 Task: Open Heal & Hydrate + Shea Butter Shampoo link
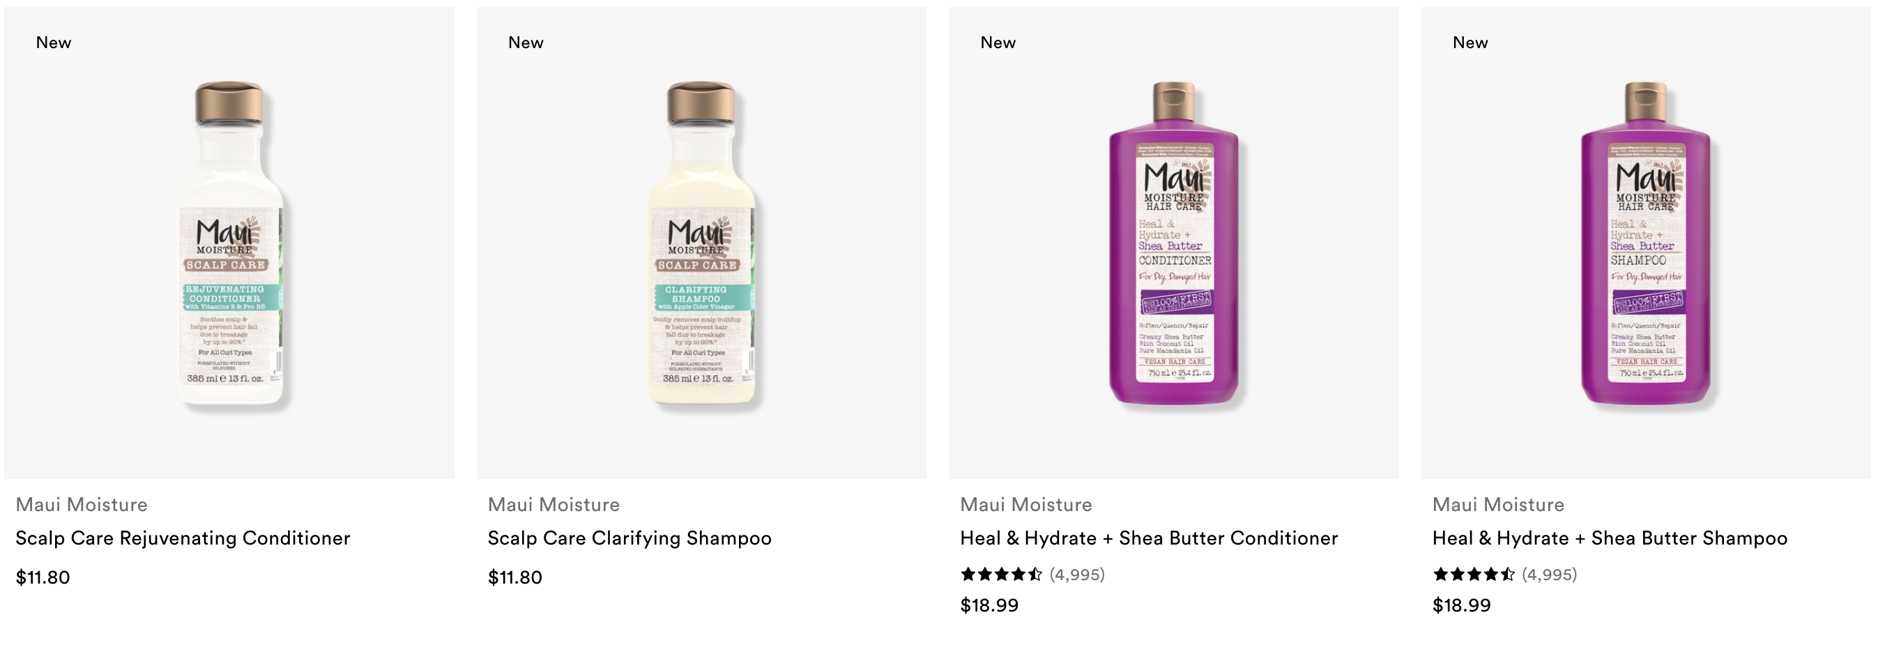pyautogui.click(x=1610, y=538)
